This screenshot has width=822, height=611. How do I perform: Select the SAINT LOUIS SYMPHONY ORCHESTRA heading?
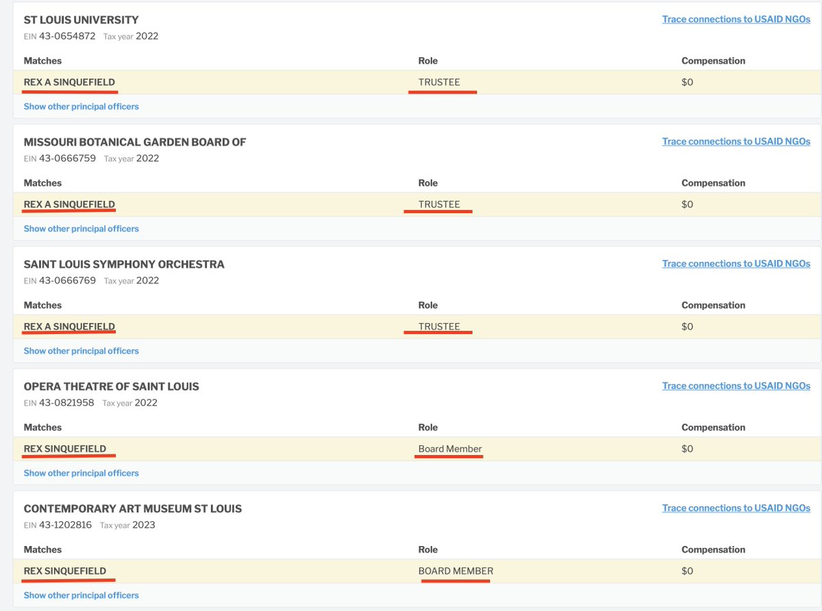(124, 264)
